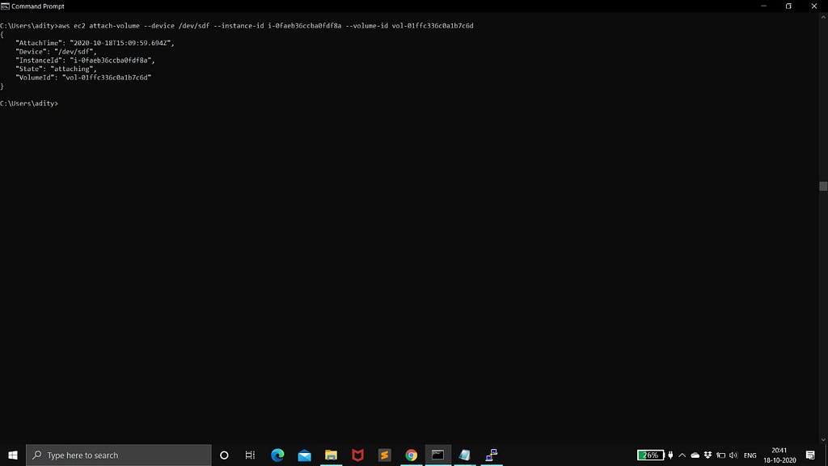Open the volume speaker control
Screen dimensions: 828x466
click(x=733, y=455)
